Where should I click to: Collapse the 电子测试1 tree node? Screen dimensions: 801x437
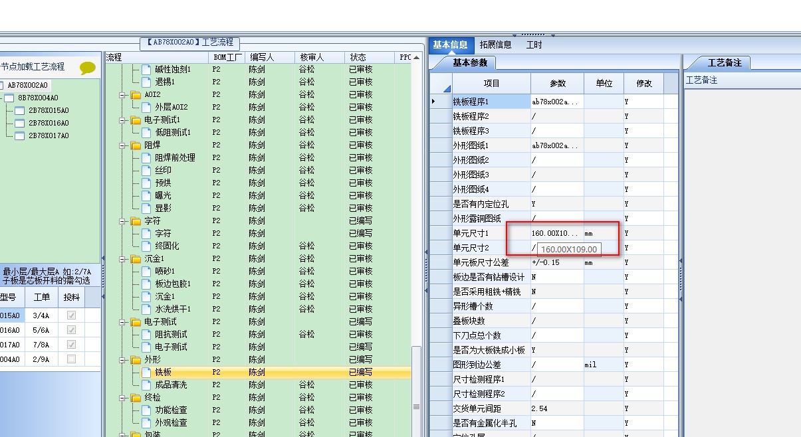click(122, 120)
